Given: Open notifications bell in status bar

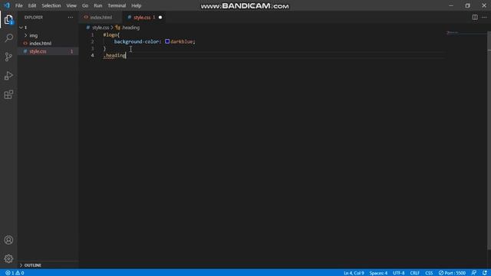Looking at the screenshot, I should [x=485, y=273].
